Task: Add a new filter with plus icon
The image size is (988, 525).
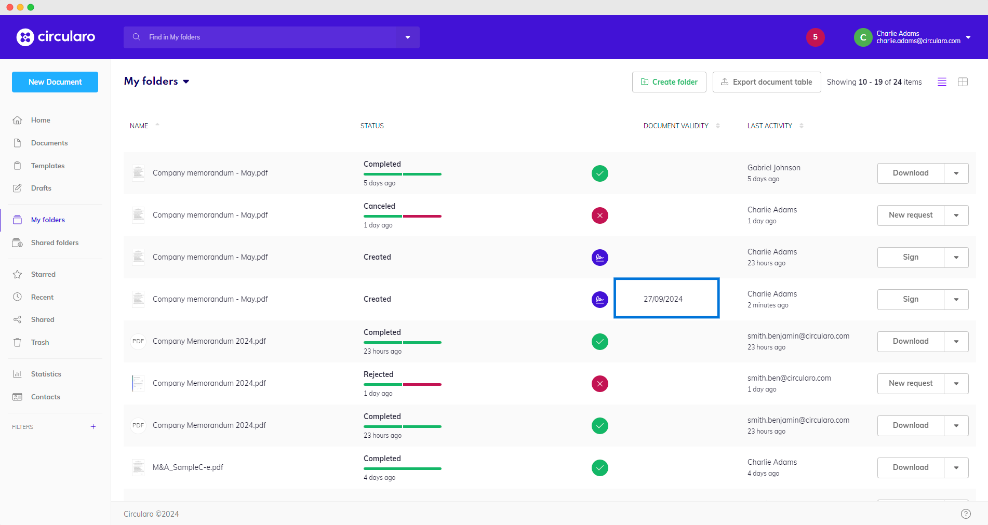Action: pos(94,427)
